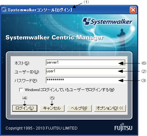Focus the ユーザーID field containing user1
Viewport: 147px width, 136px height.
tap(86, 71)
